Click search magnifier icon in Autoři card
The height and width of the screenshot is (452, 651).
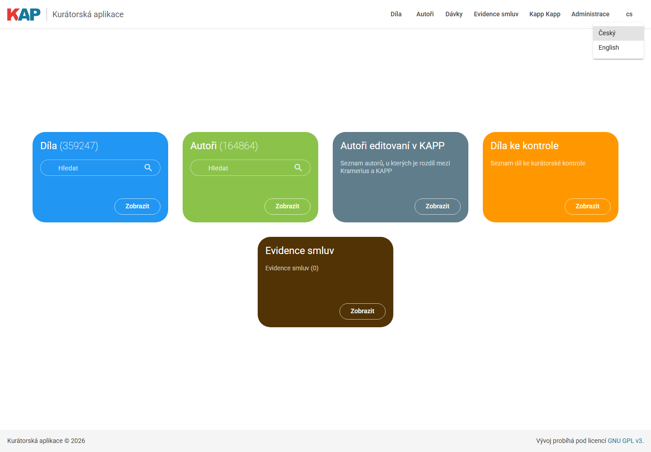[298, 168]
